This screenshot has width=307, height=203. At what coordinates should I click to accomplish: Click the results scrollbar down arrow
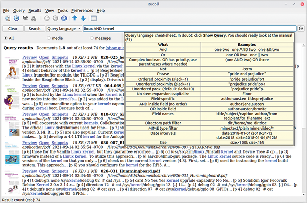[303, 194]
